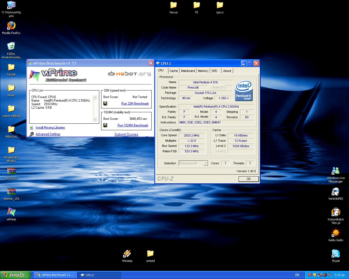Click the Install Missing Libraries icon
349x279 pixels.
[x=31, y=128]
